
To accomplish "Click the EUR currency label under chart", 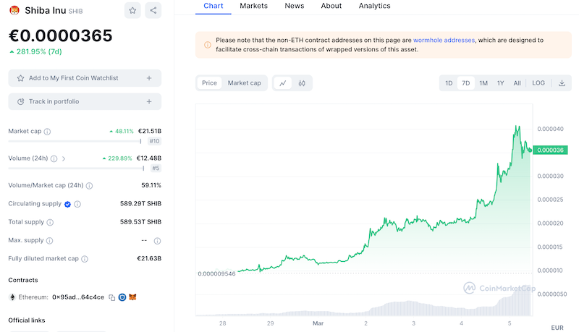I will [x=557, y=328].
